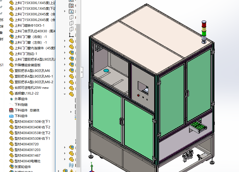Select the assembly icon left of the warning triangle
This screenshot has height=172, width=239.
(x=65, y=171)
